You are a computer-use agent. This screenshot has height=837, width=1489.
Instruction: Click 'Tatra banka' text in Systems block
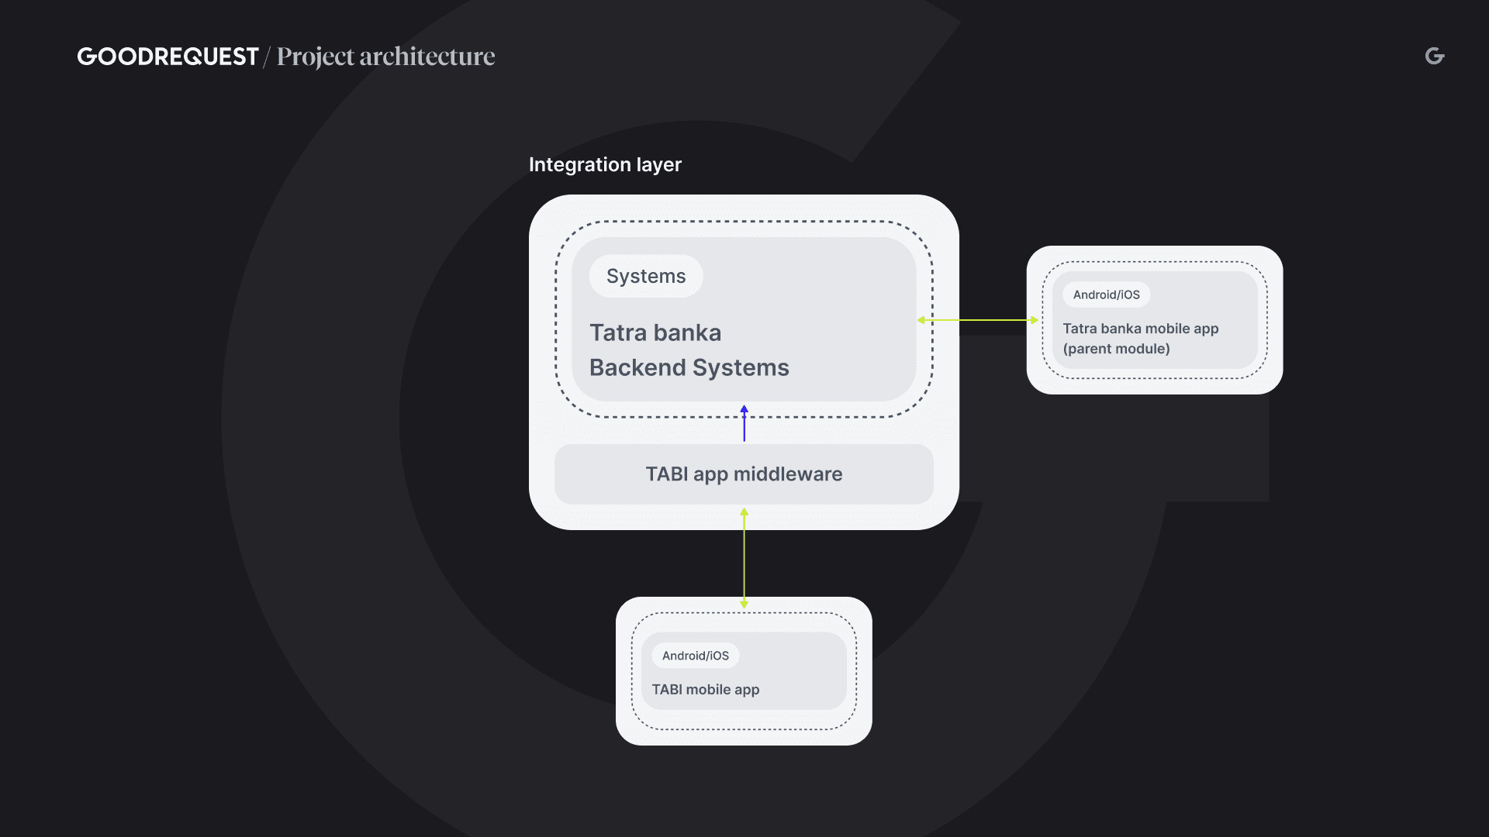pyautogui.click(x=655, y=332)
